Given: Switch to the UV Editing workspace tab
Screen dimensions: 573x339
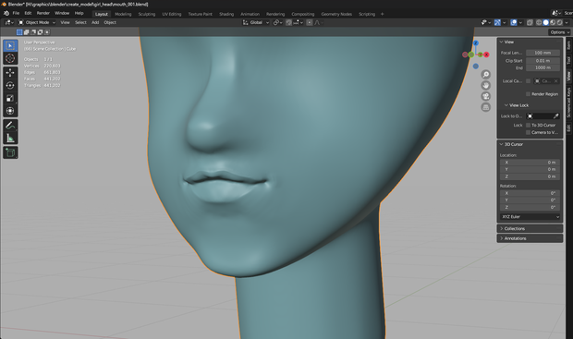Looking at the screenshot, I should 171,14.
